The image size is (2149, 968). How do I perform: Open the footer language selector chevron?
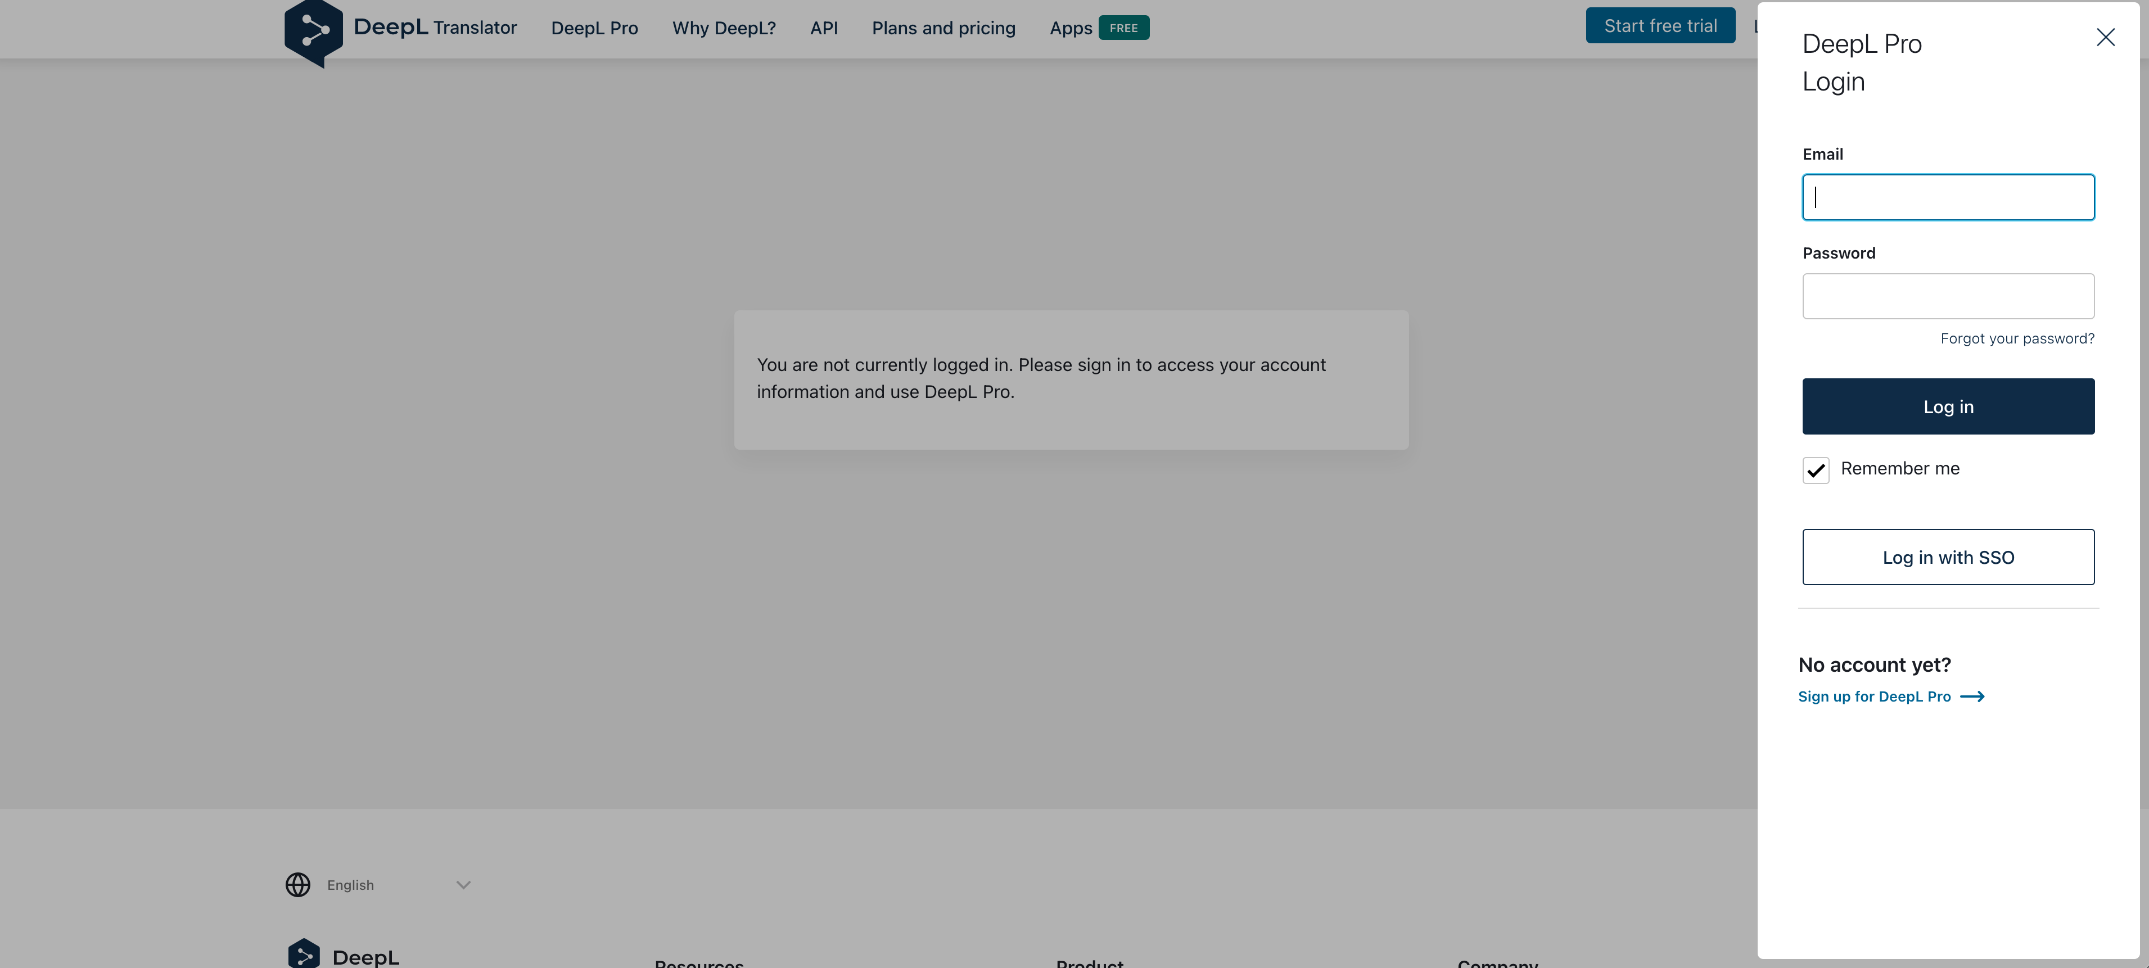[464, 885]
